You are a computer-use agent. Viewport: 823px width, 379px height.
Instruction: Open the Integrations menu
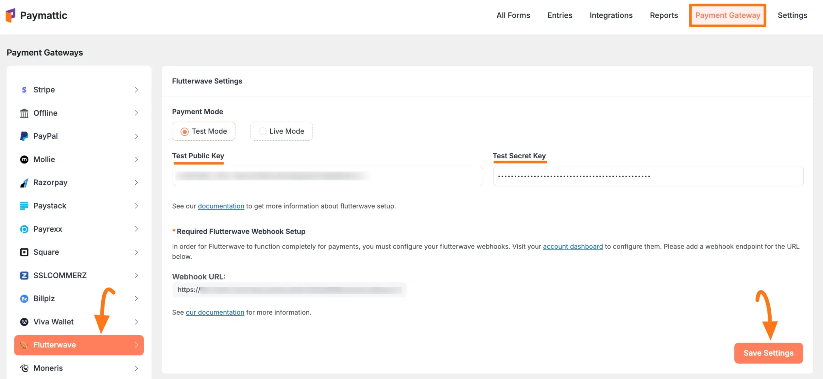pos(611,15)
